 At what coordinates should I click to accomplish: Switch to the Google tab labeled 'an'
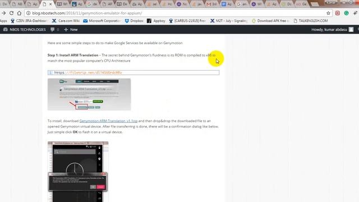tap(242, 4)
